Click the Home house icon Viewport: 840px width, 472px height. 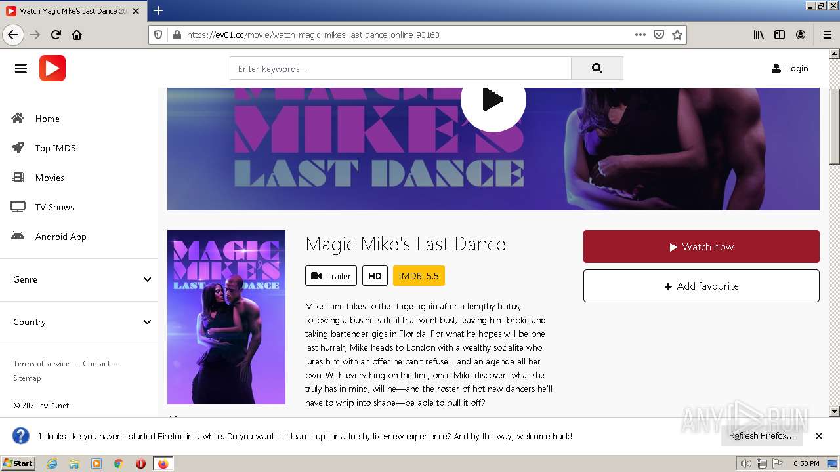click(x=18, y=118)
